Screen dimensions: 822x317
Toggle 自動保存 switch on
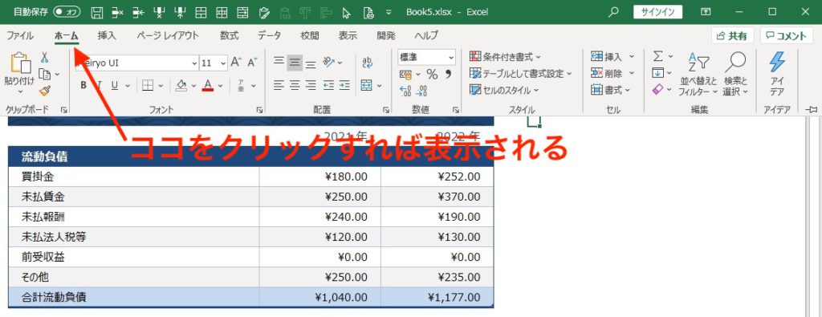(66, 11)
